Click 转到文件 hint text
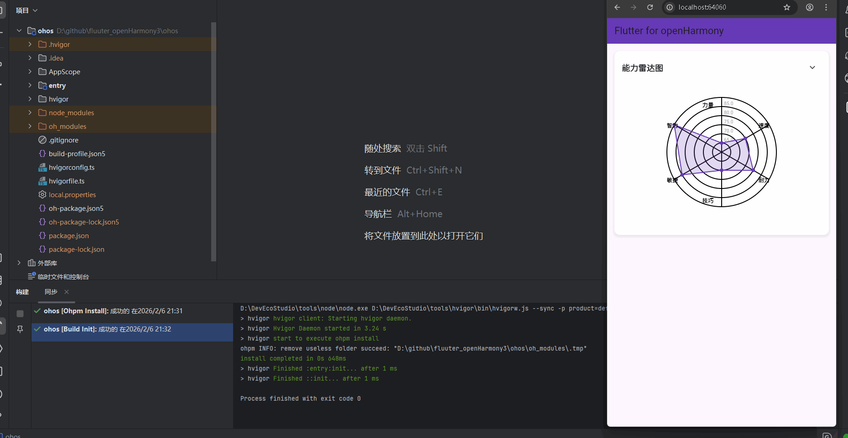This screenshot has height=438, width=848. click(383, 170)
